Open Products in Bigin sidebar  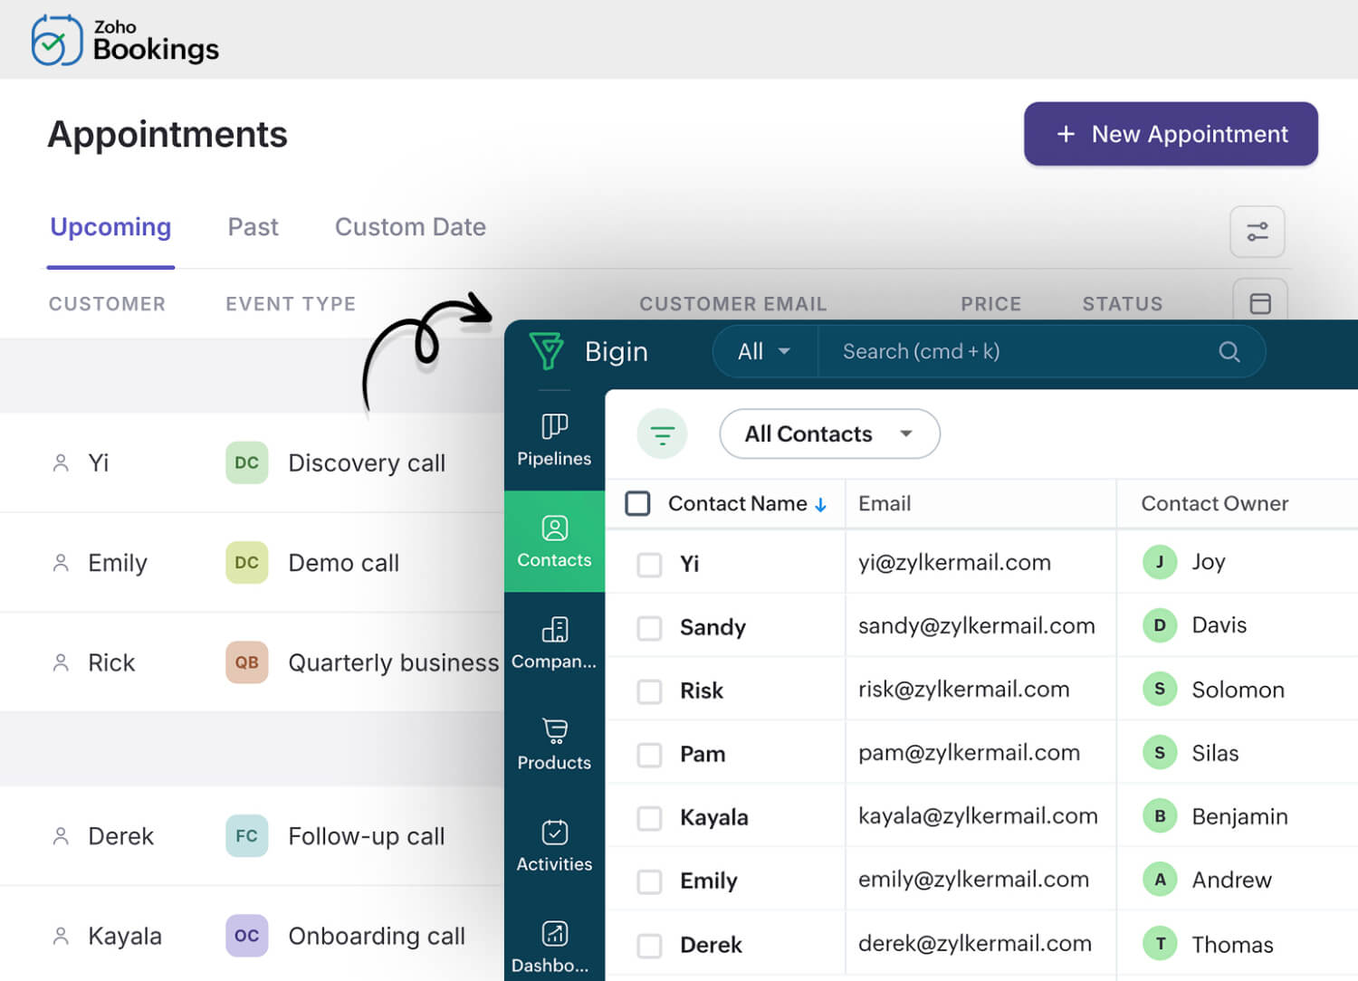pos(554,744)
